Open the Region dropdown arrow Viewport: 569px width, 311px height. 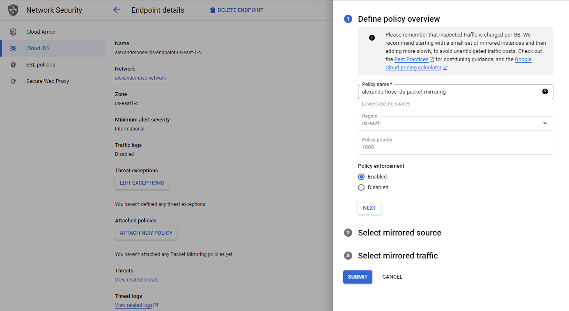click(x=545, y=123)
